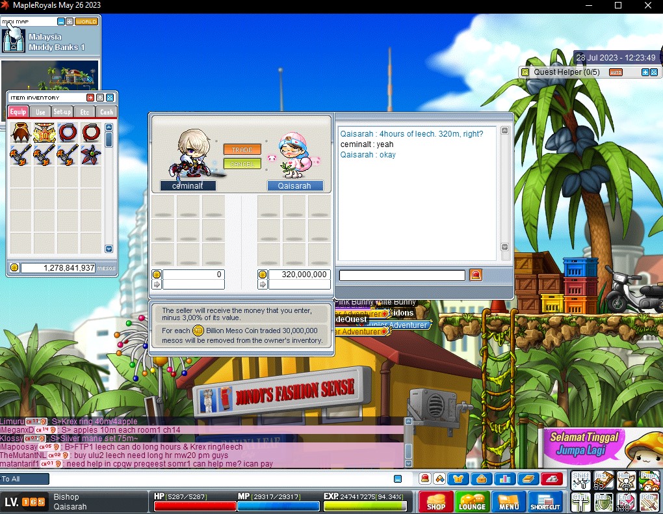The height and width of the screenshot is (514, 663).
Task: Open the stats bar-chart quick-access icon
Action: 504,479
